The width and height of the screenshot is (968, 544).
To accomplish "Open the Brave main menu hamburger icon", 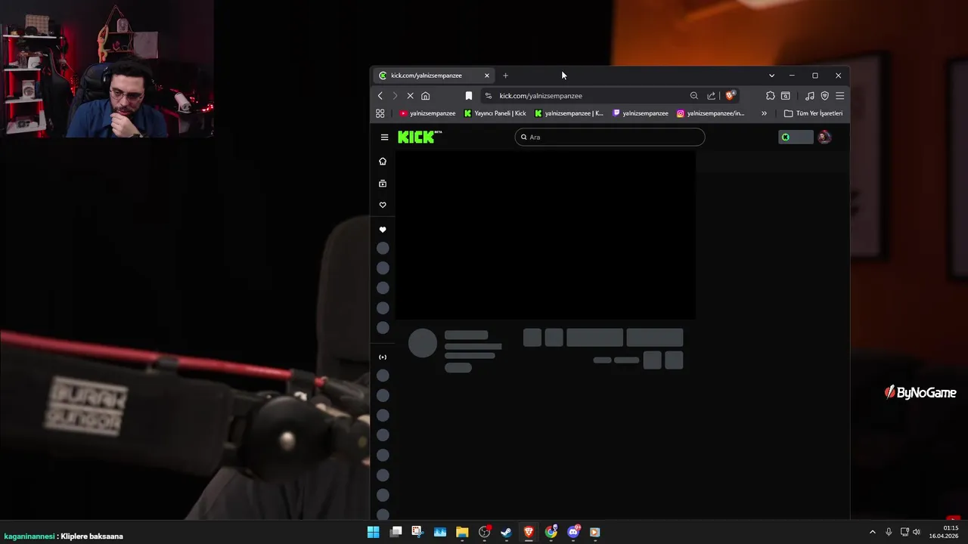I will (x=840, y=96).
